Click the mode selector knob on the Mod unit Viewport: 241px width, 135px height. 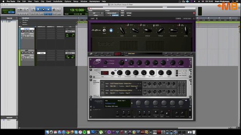click(x=105, y=63)
